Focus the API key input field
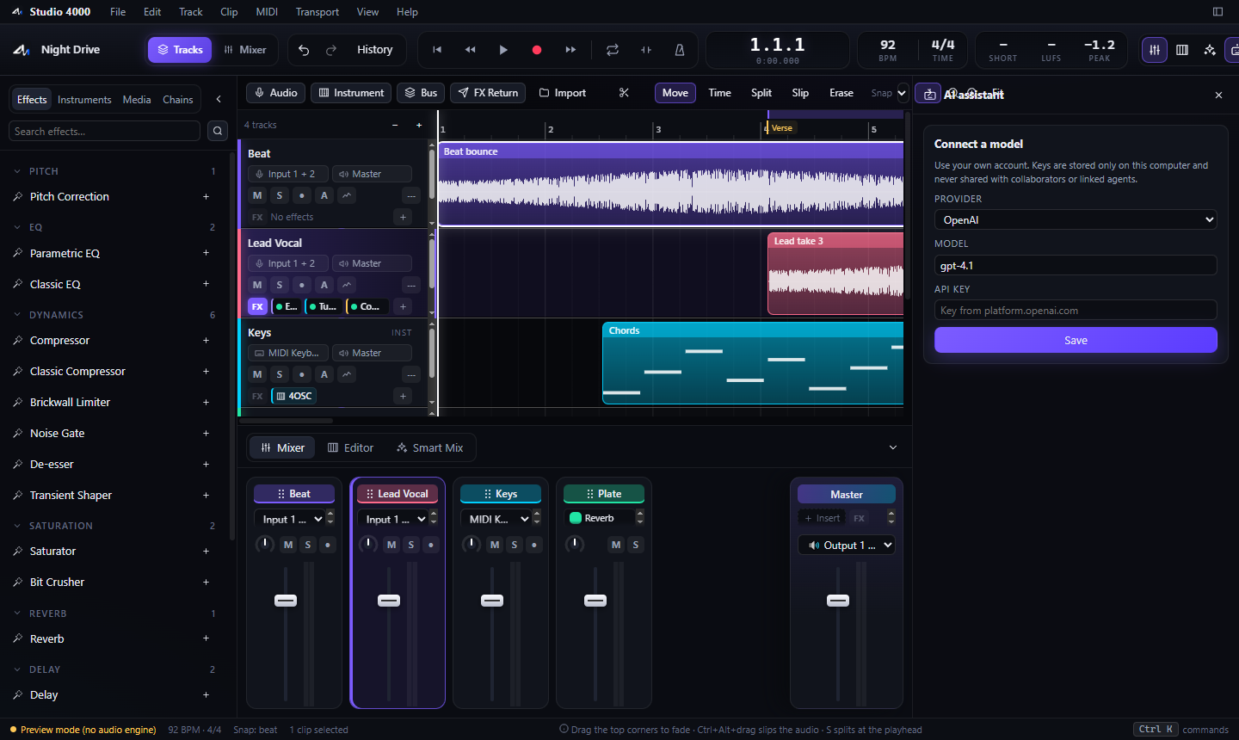This screenshot has height=740, width=1239. 1076,311
